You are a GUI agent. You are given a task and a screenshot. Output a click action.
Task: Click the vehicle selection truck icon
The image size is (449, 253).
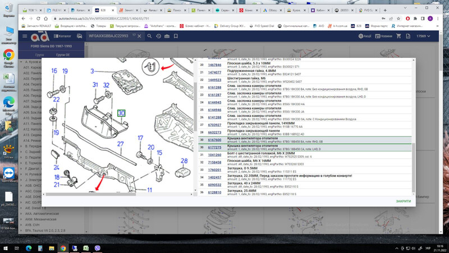79,36
